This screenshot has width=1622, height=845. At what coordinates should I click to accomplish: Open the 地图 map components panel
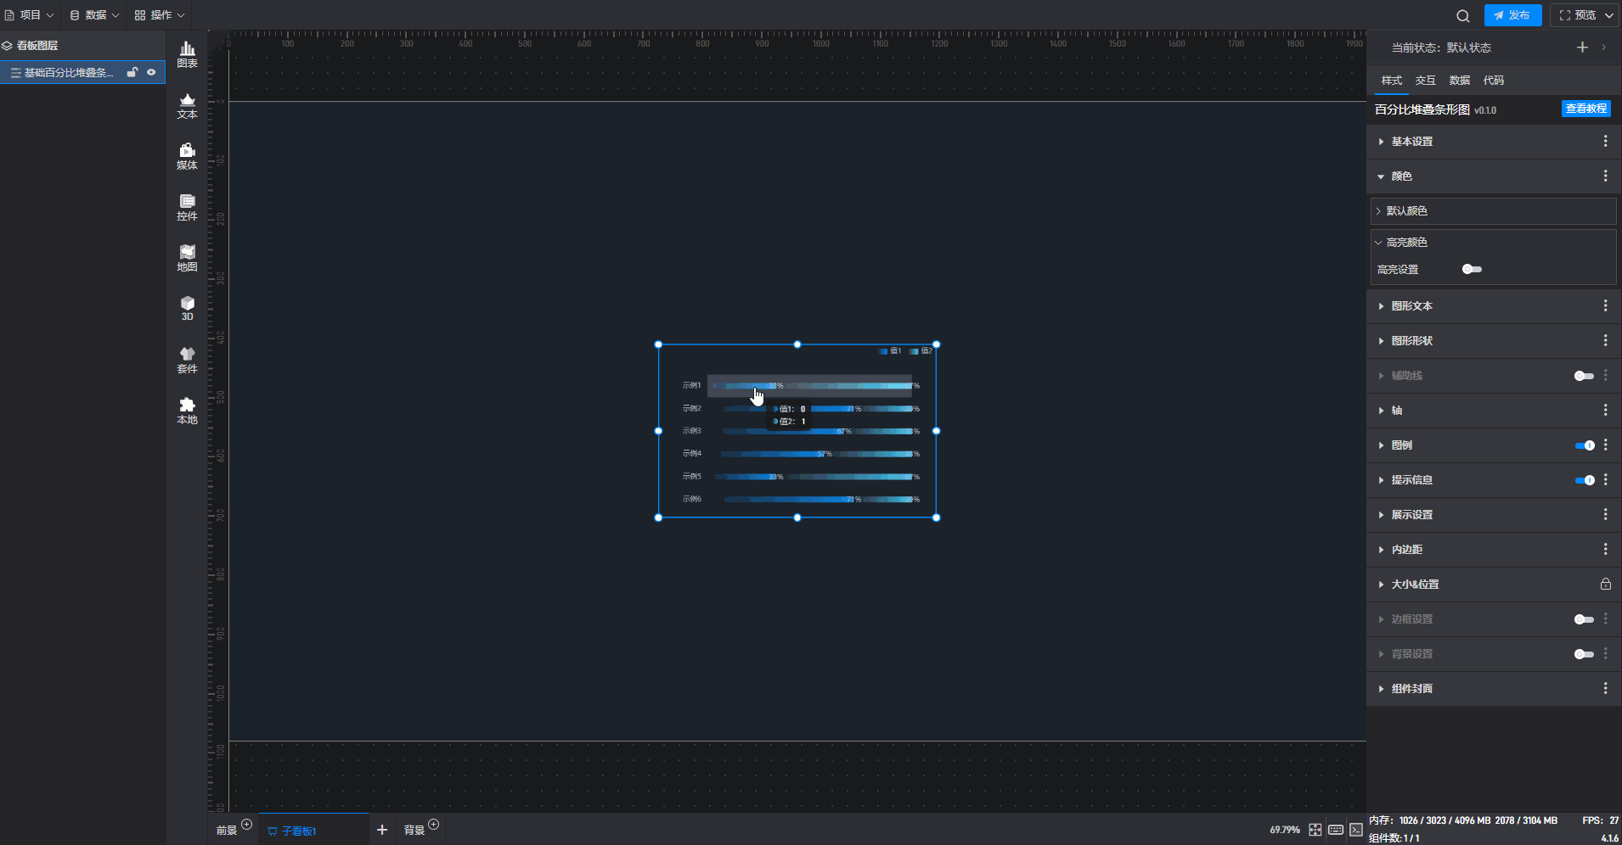point(187,258)
